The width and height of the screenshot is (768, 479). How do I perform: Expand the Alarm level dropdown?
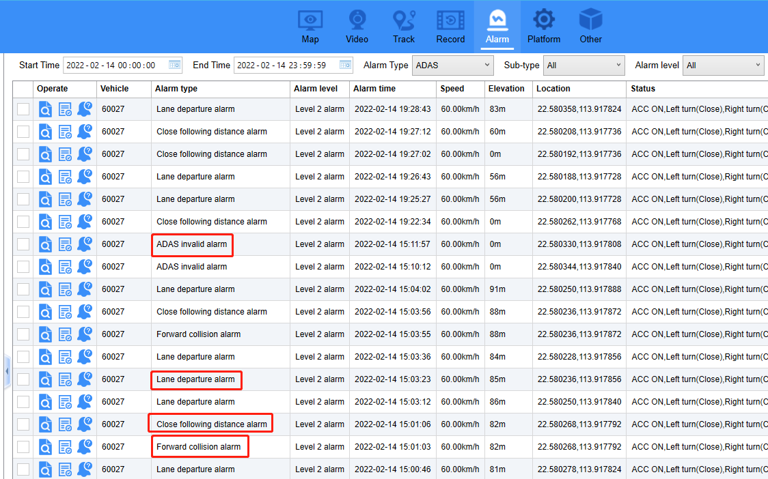(x=724, y=66)
